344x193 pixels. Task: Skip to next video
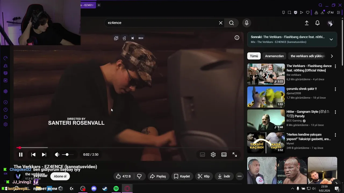pyautogui.click(x=44, y=155)
